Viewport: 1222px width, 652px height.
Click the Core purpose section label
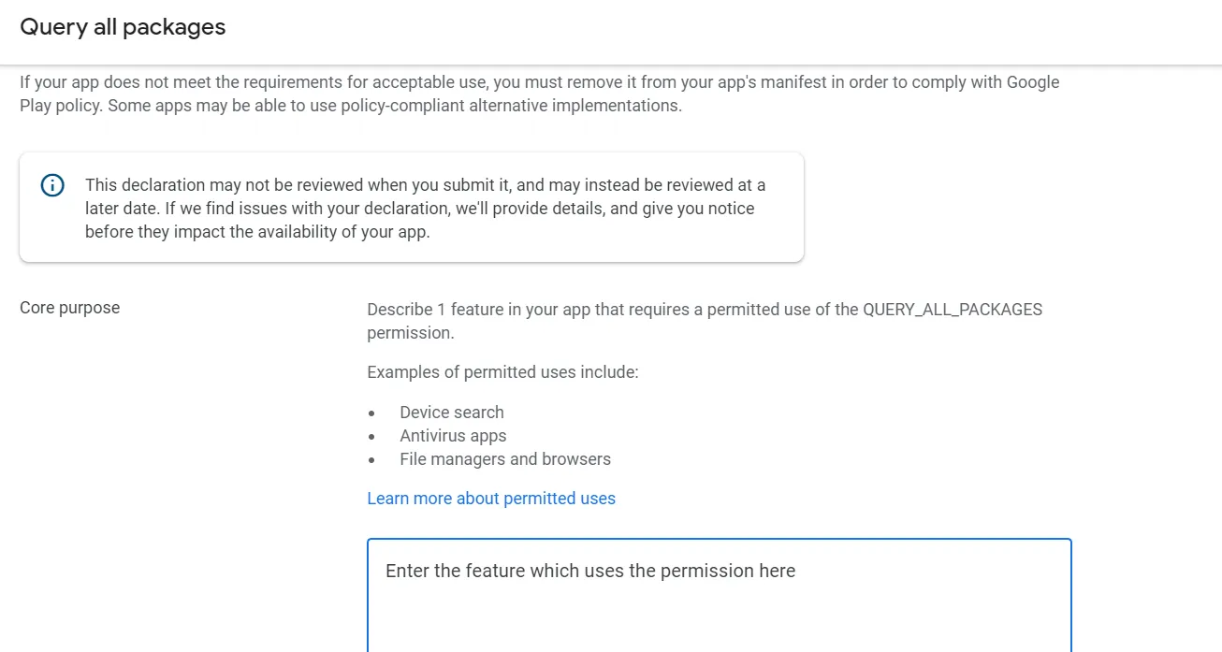pos(69,308)
